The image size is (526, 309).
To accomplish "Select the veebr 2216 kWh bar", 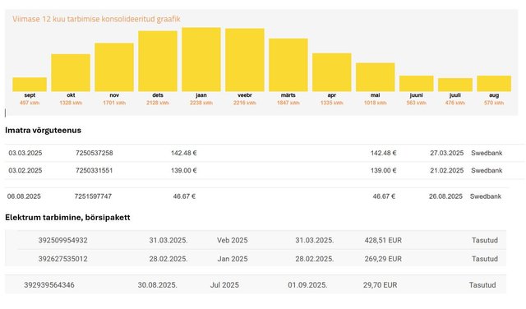I will click(x=245, y=60).
